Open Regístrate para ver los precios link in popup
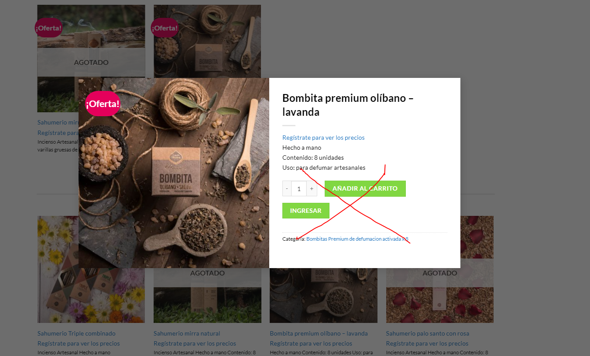The width and height of the screenshot is (590, 356). 323,138
